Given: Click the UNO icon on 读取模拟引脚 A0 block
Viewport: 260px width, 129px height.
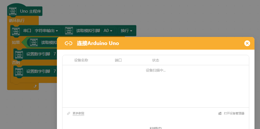Looking at the screenshot, I should click(x=69, y=31).
